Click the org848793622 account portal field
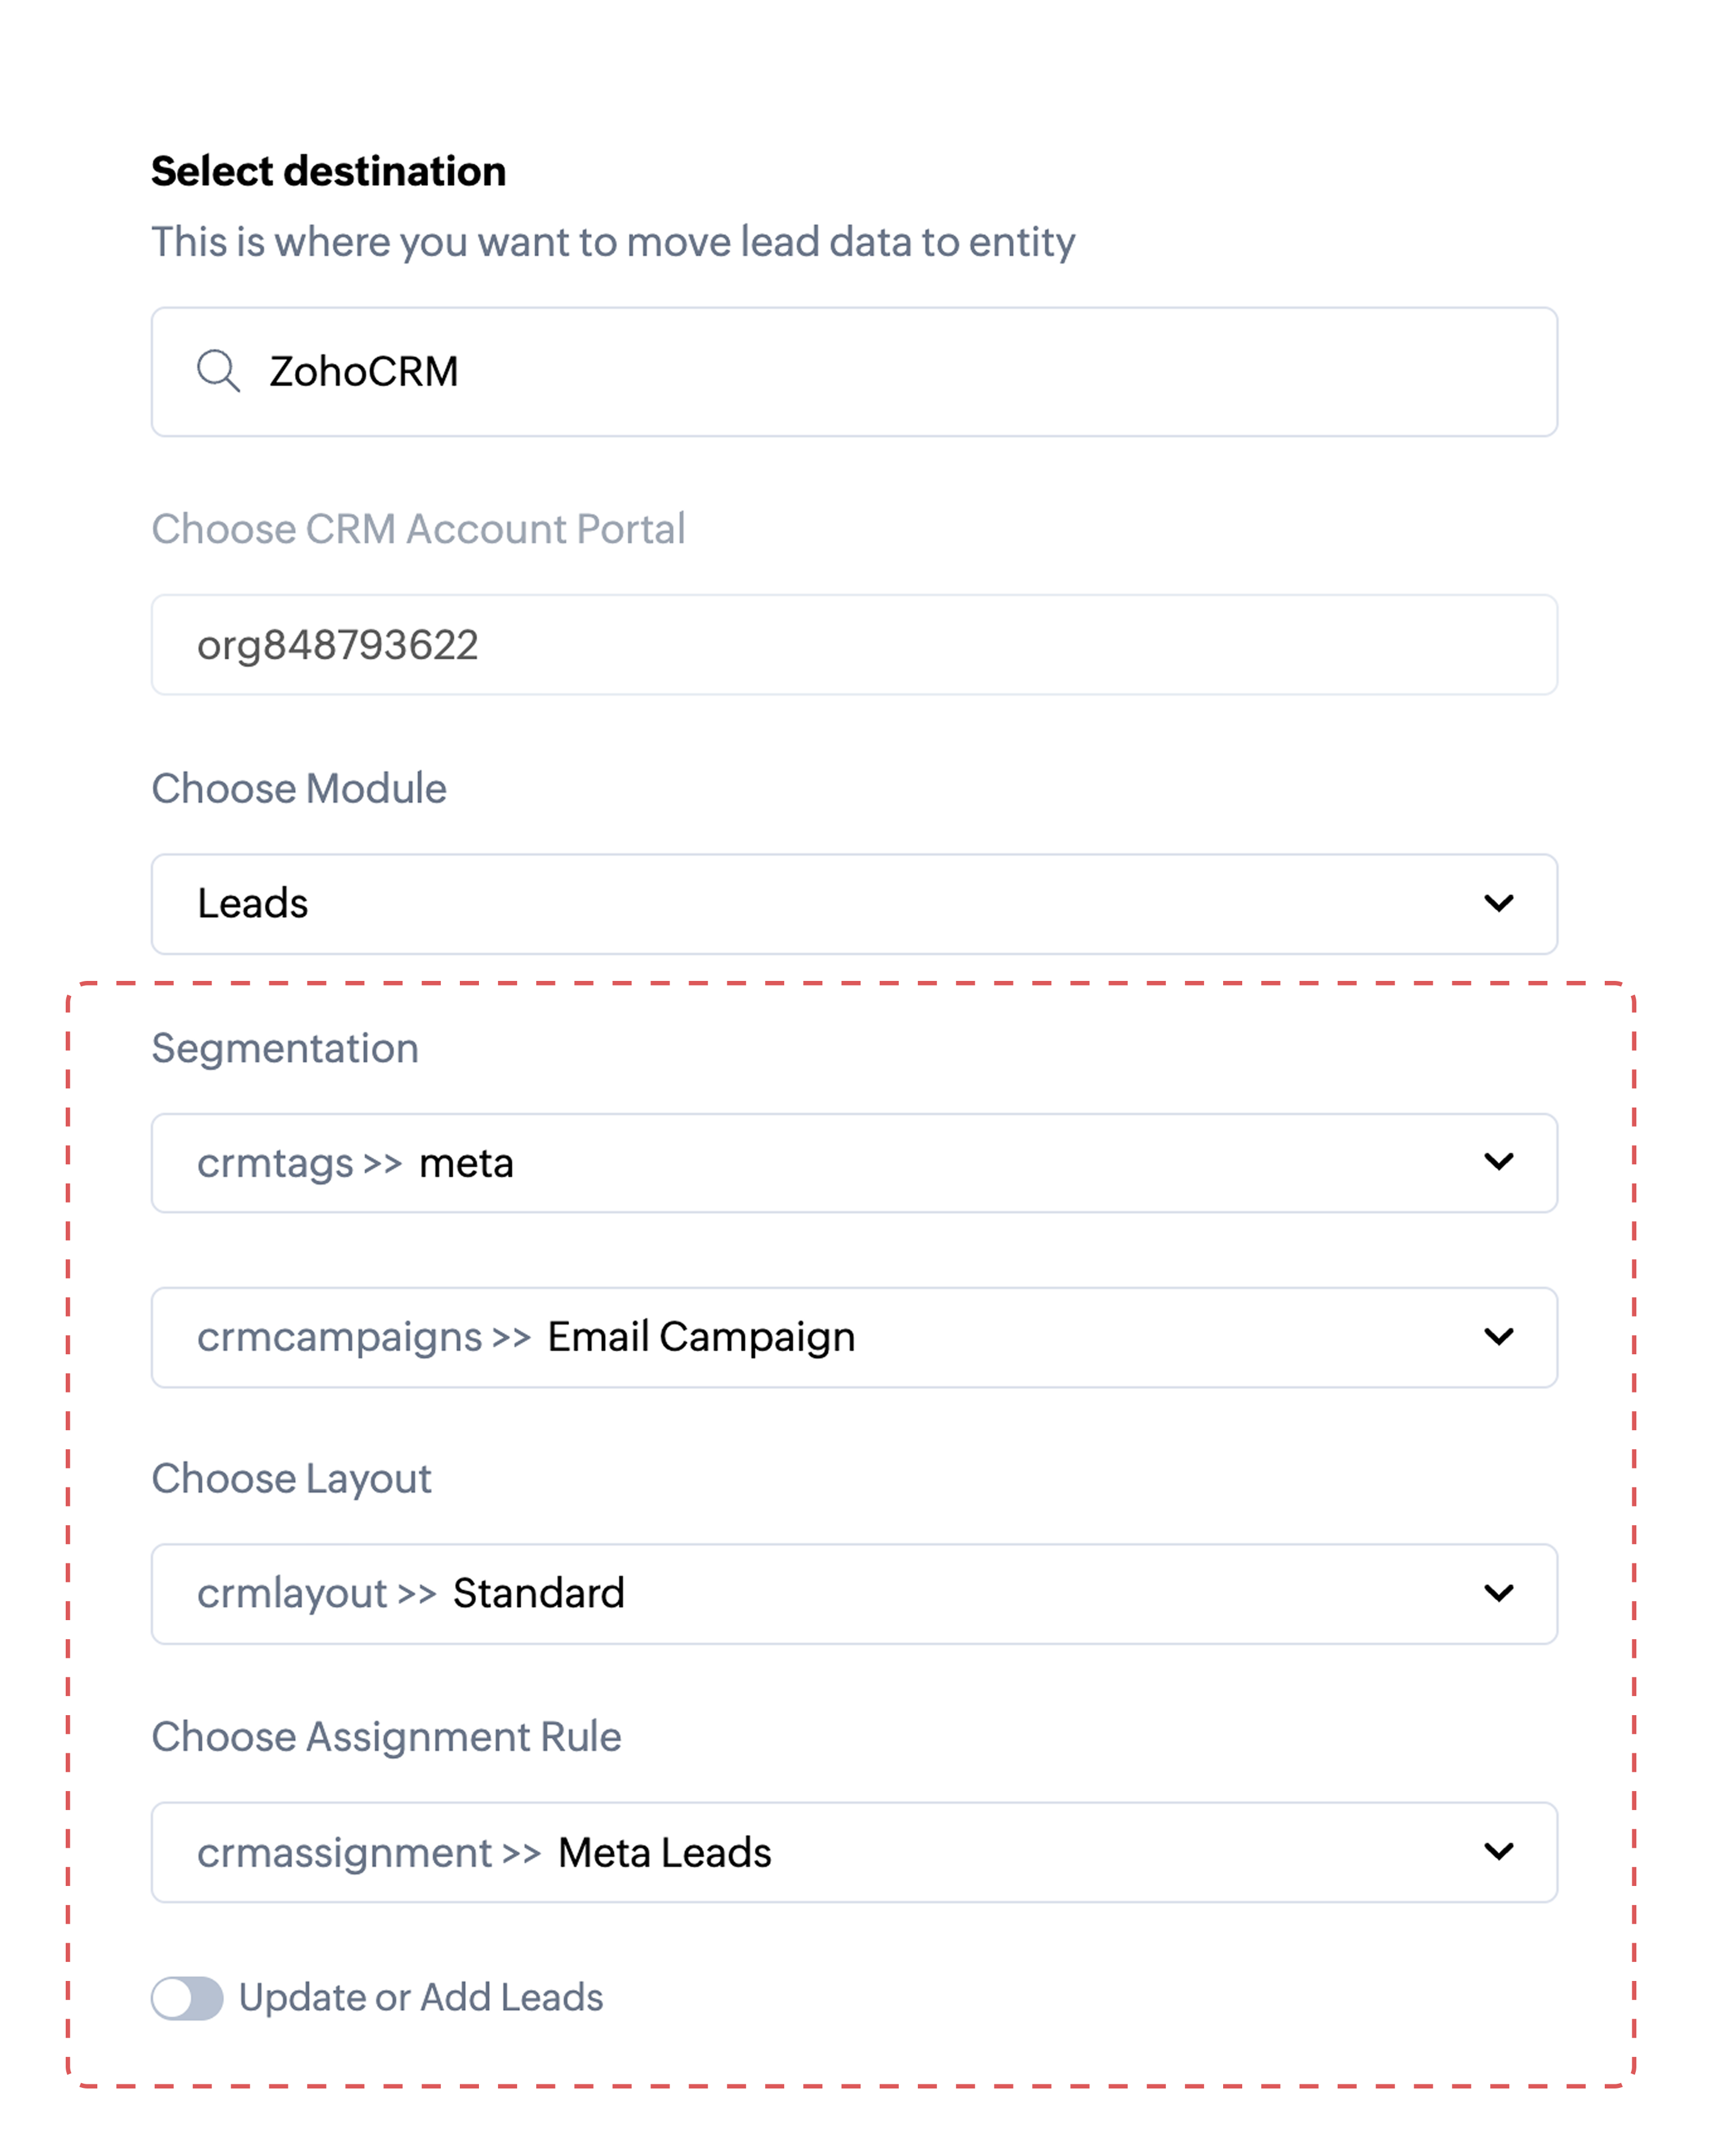Screen dimensions: 1720x2156 (854, 645)
